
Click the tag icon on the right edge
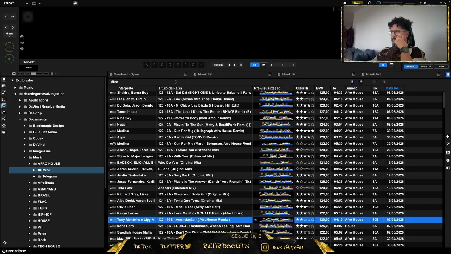tap(448, 137)
